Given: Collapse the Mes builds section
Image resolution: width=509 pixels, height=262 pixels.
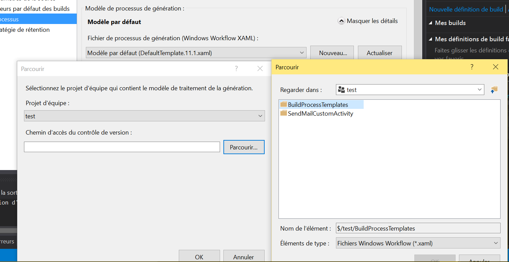Looking at the screenshot, I should pyautogui.click(x=431, y=23).
